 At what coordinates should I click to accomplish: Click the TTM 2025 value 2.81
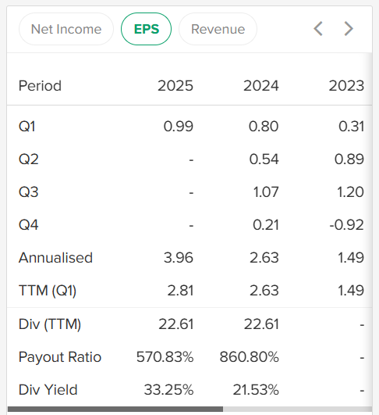tap(180, 290)
